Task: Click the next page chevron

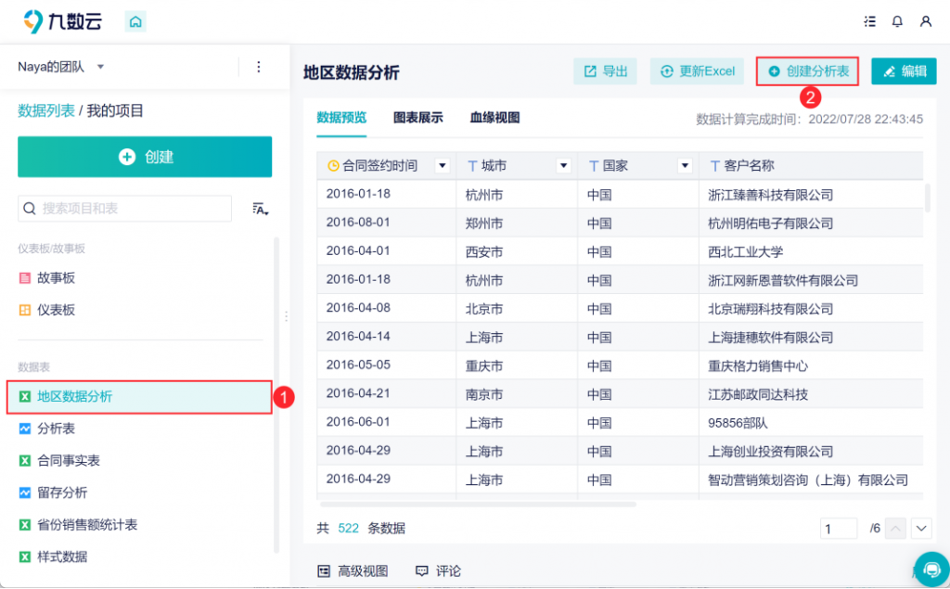Action: [920, 528]
